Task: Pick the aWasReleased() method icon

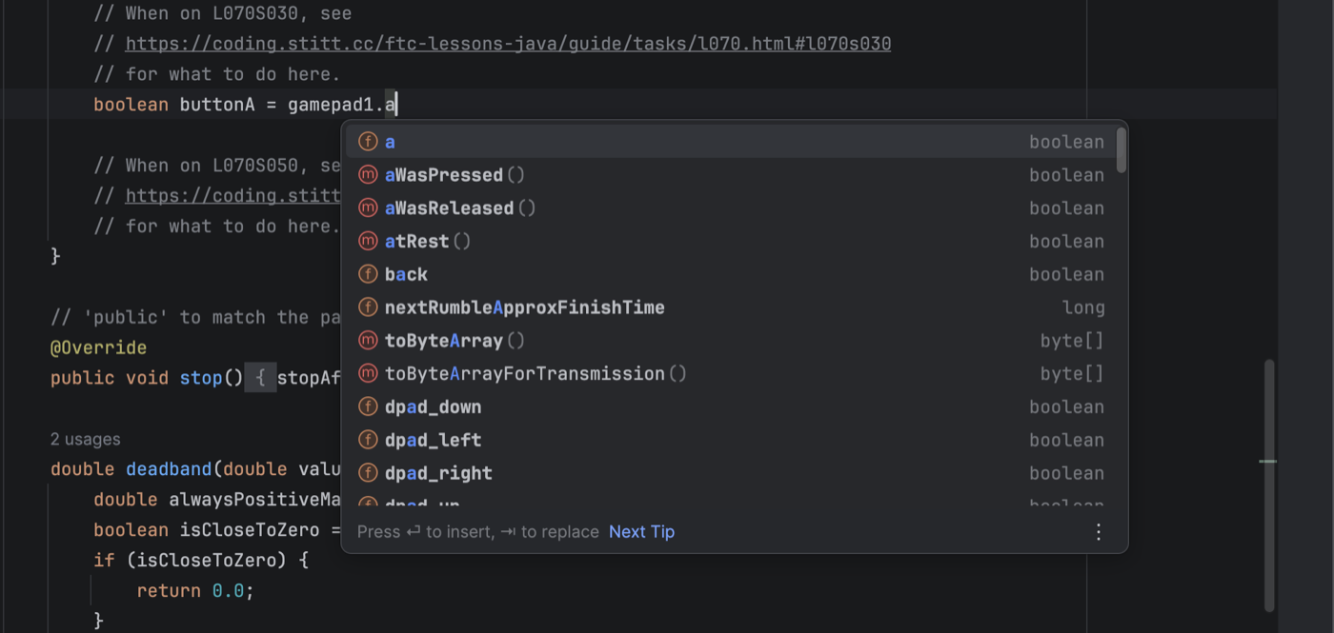Action: pyautogui.click(x=368, y=208)
